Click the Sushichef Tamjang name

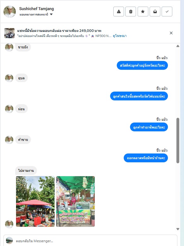[x=36, y=9]
